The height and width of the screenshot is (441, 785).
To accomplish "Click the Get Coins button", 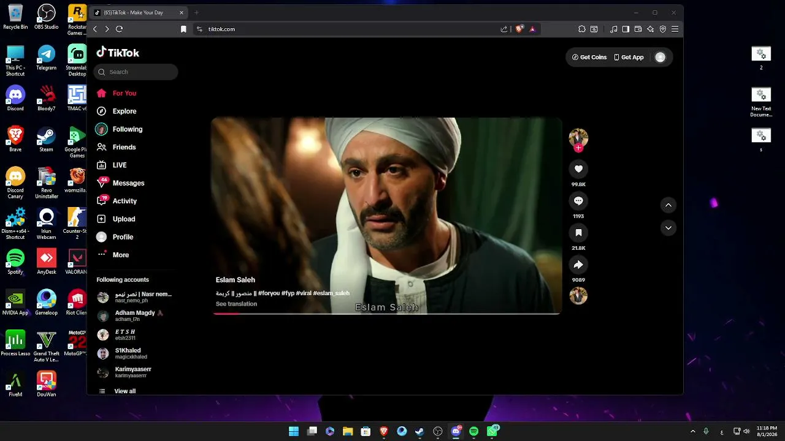I will coord(589,57).
